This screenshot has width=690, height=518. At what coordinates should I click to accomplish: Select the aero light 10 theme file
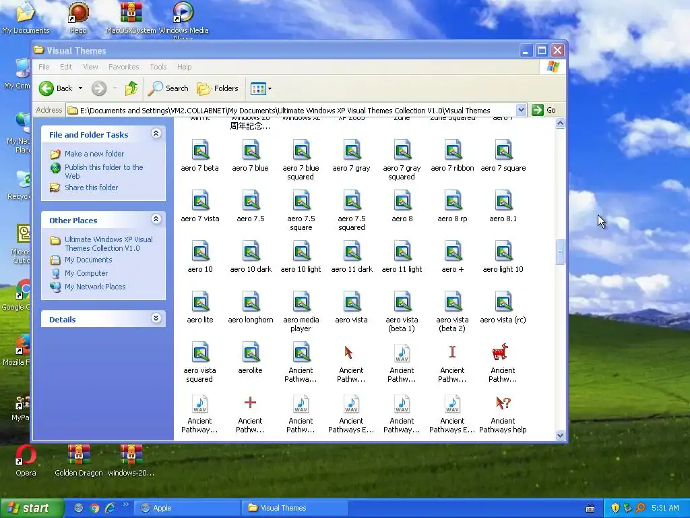pos(503,257)
